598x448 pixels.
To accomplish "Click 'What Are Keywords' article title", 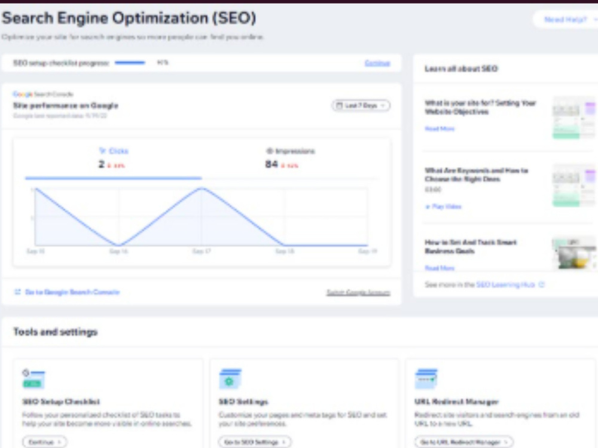I will (477, 174).
